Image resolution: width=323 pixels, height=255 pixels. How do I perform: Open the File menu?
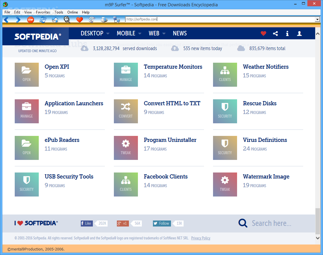tap(7, 12)
